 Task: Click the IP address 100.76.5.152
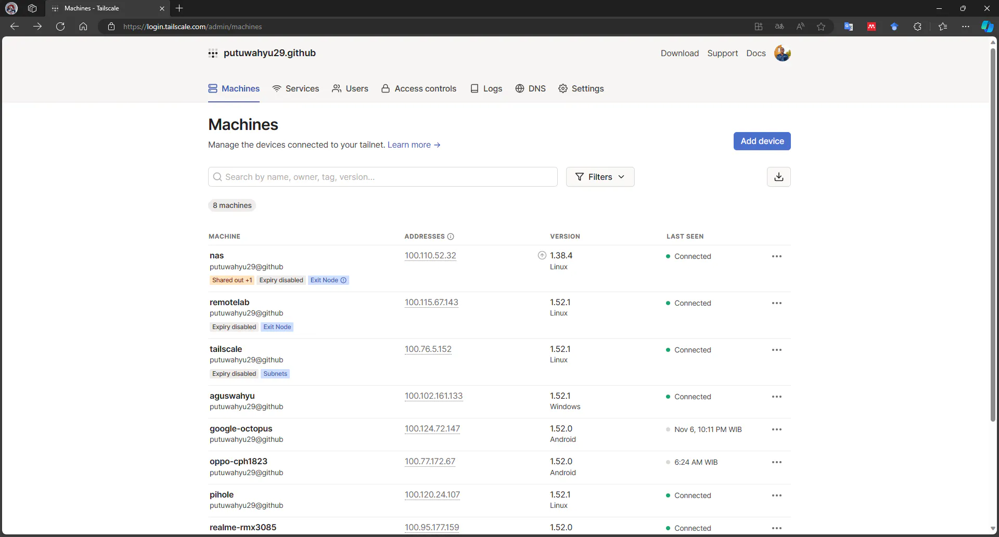coord(428,349)
